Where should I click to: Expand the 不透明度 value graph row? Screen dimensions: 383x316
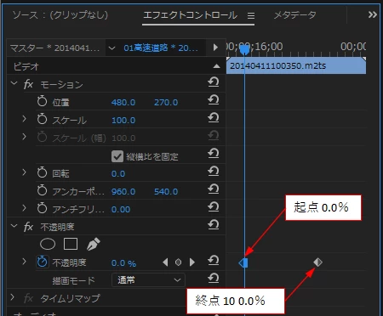[24, 262]
